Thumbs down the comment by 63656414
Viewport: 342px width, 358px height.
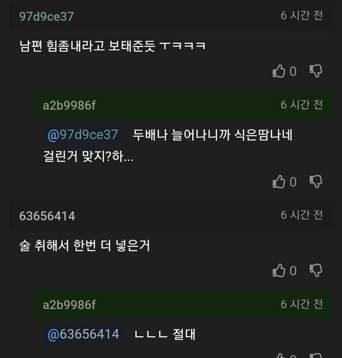pos(316,270)
